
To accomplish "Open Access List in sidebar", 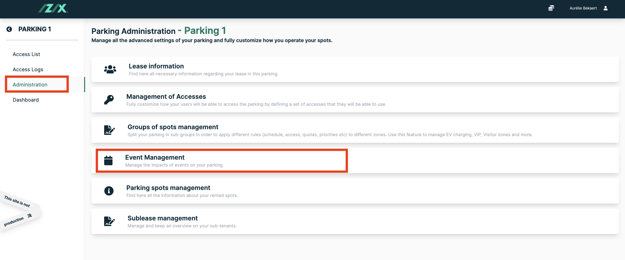I will pos(26,54).
